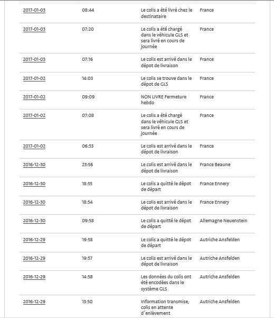This screenshot has height=318, width=274.
Task: Click the 'Allemagne Neuenstein' location cell
Action: pyautogui.click(x=223, y=221)
